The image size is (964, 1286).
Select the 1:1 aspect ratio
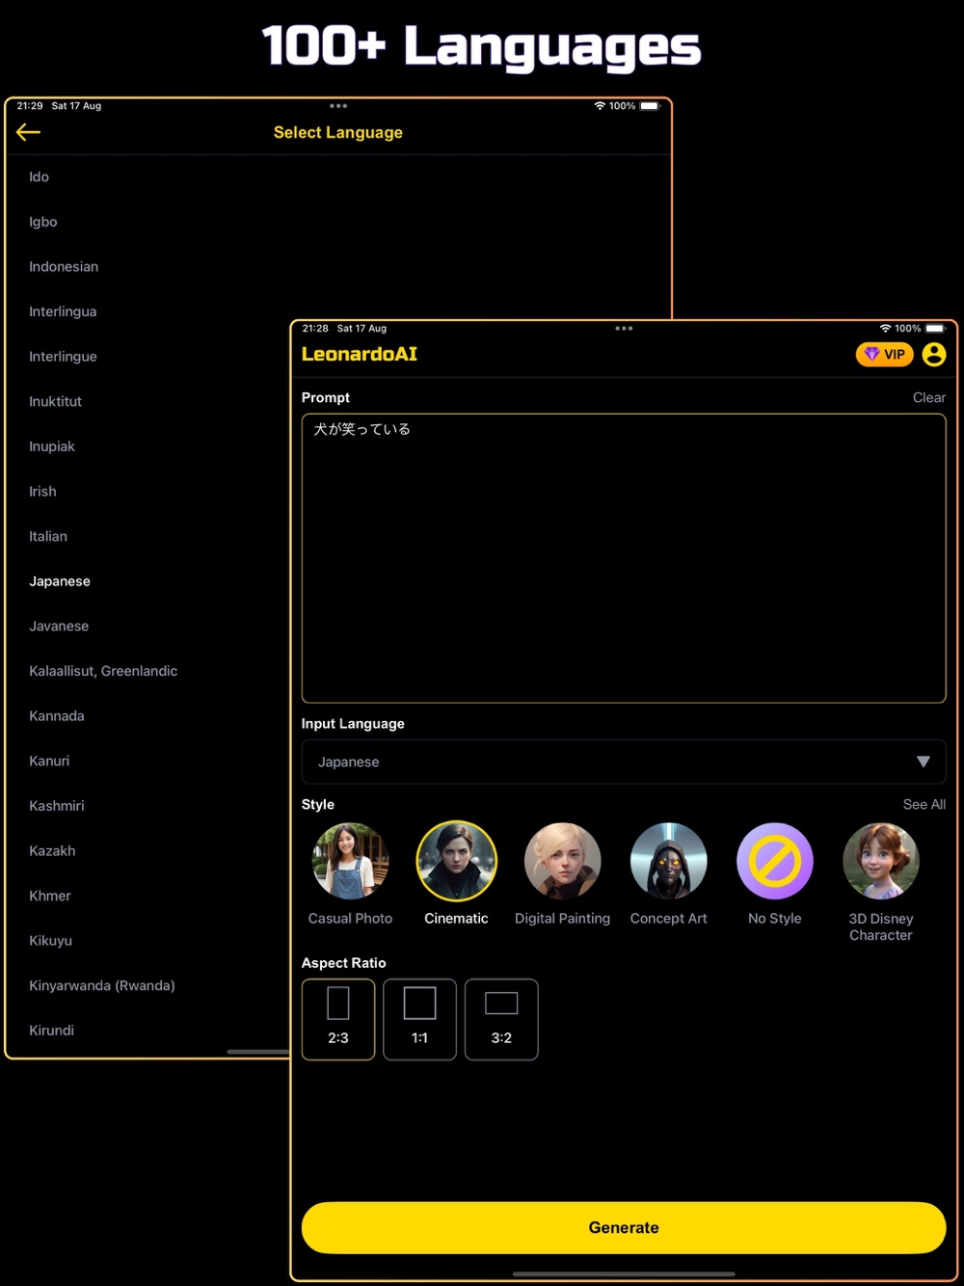coord(419,1020)
